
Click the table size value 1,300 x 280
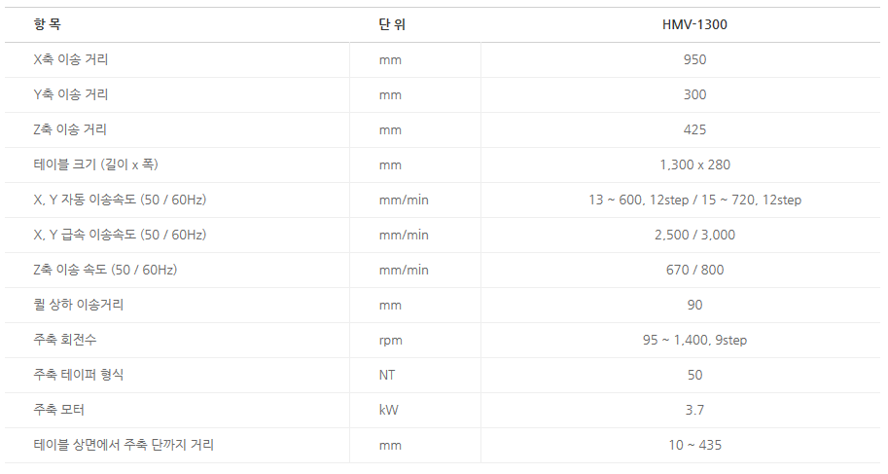(694, 164)
